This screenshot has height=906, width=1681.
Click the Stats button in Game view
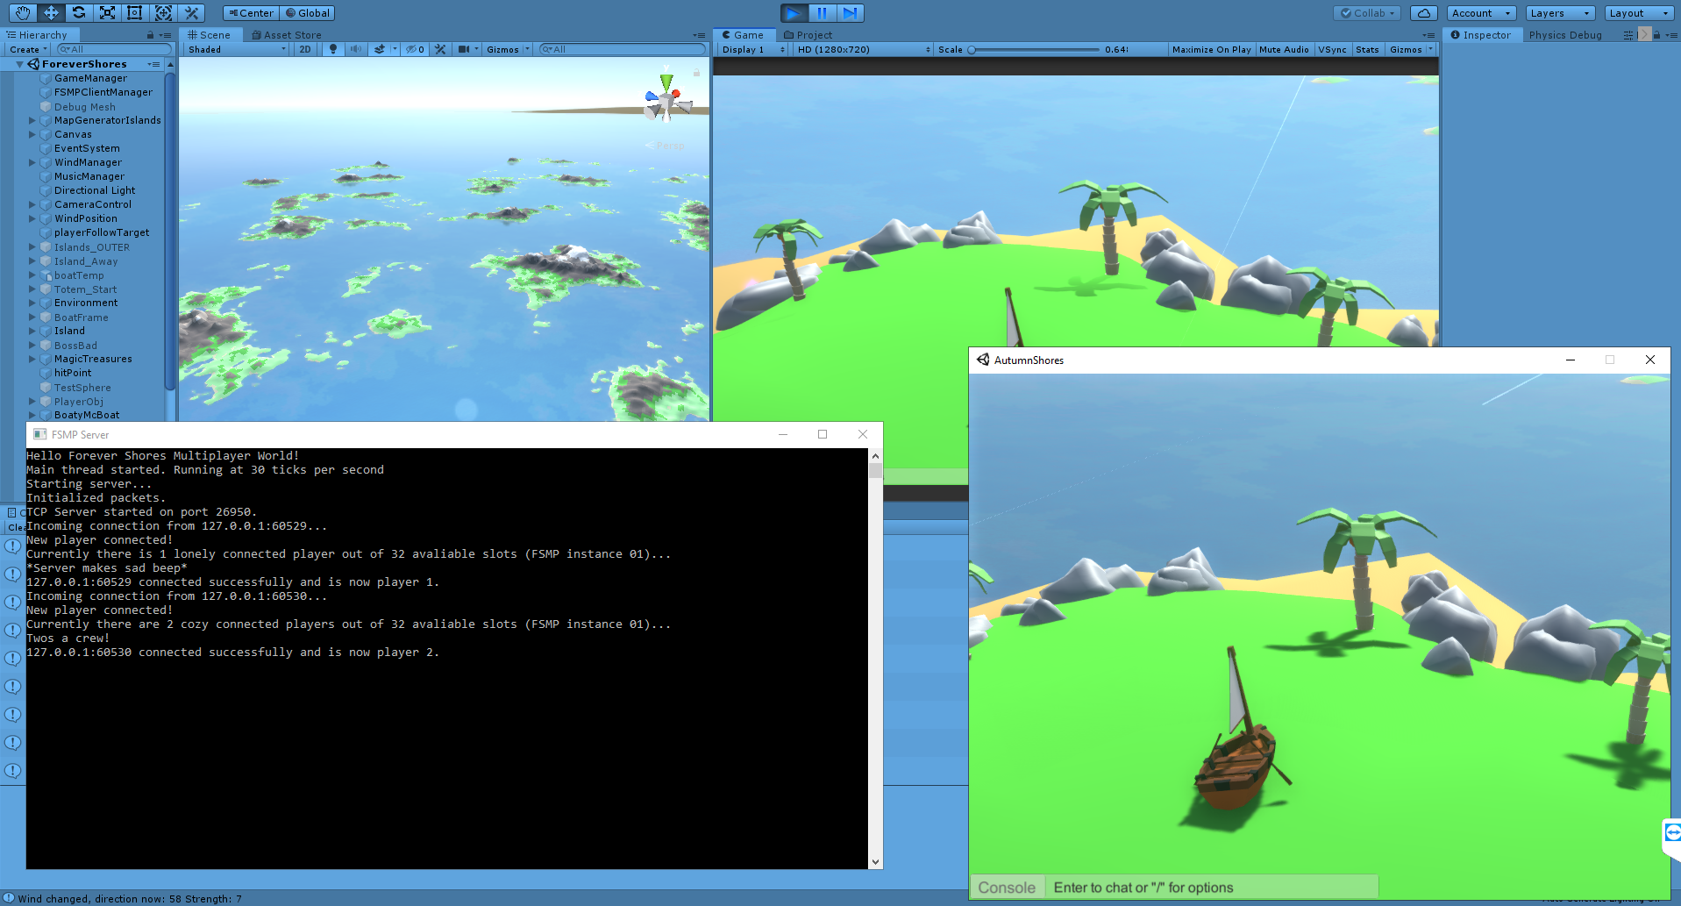[x=1367, y=49]
